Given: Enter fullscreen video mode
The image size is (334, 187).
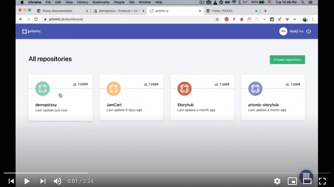Looking at the screenshot, I should pos(322,181).
